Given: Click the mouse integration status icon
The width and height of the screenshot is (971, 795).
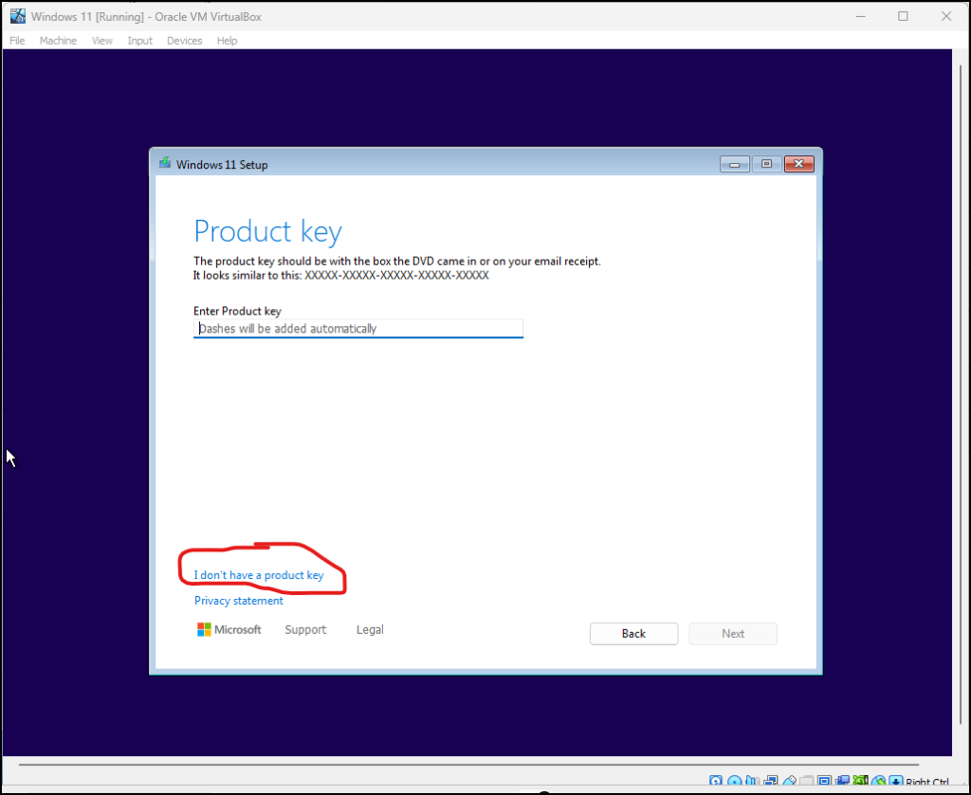Looking at the screenshot, I should [x=879, y=782].
